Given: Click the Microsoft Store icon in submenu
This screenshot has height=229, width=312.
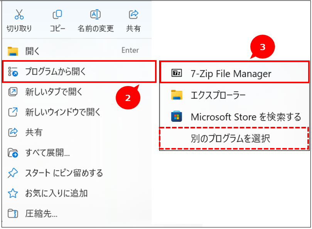Looking at the screenshot, I should point(177,116).
